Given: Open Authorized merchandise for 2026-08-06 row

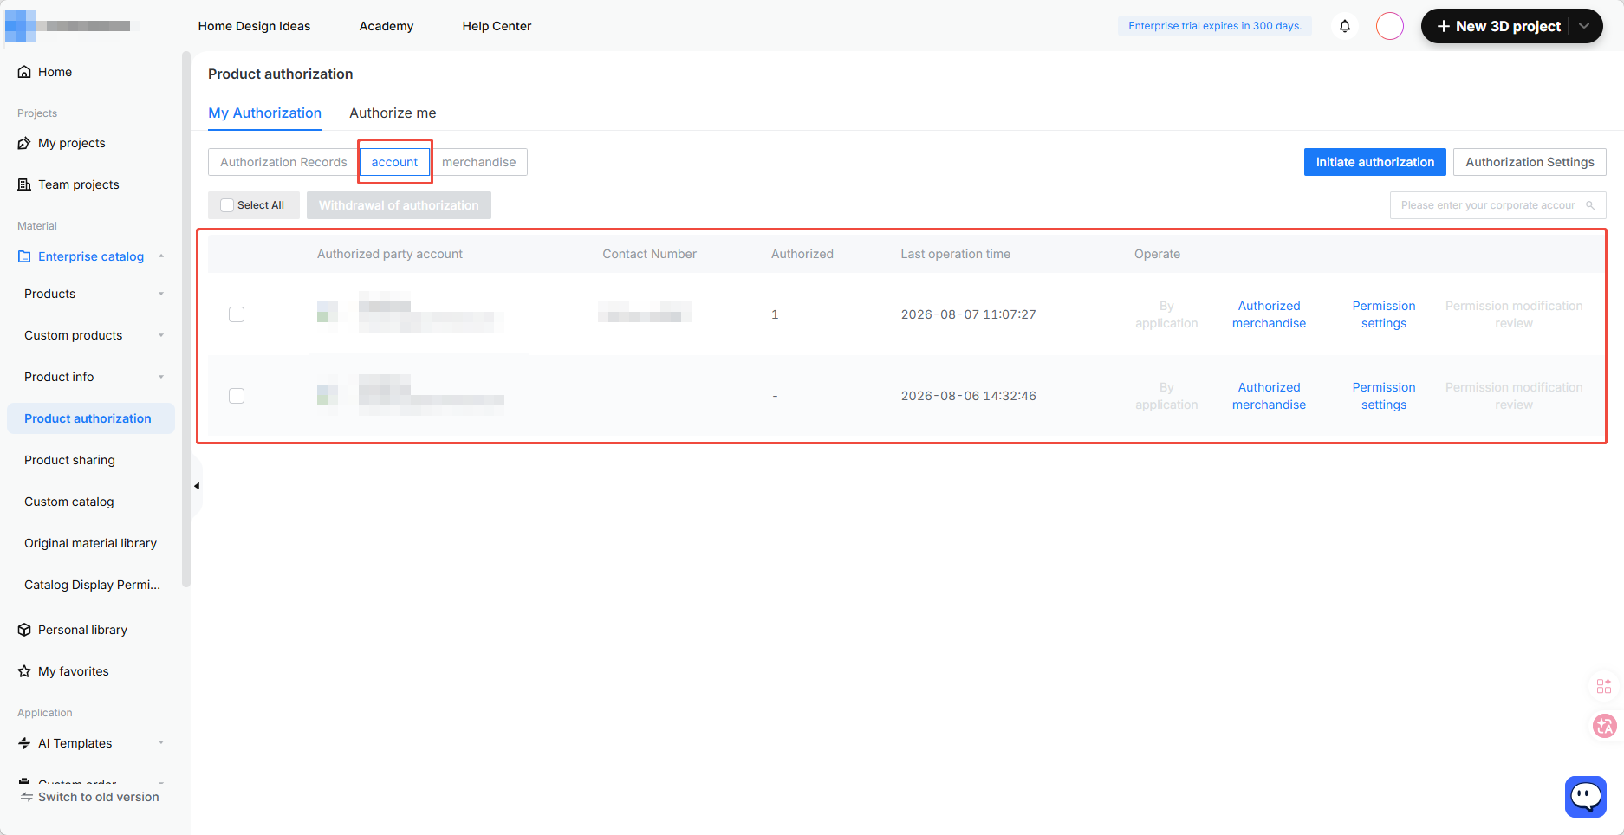Looking at the screenshot, I should (x=1269, y=396).
